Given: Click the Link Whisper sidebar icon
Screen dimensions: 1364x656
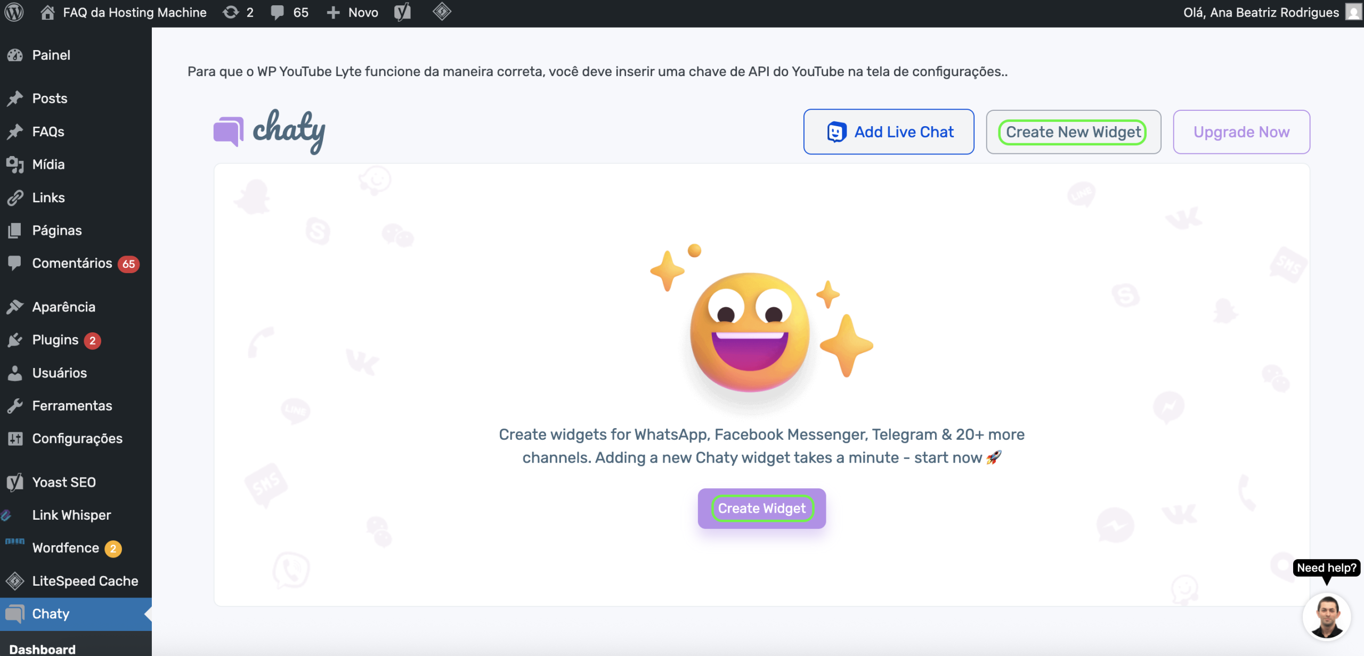Looking at the screenshot, I should [6, 515].
